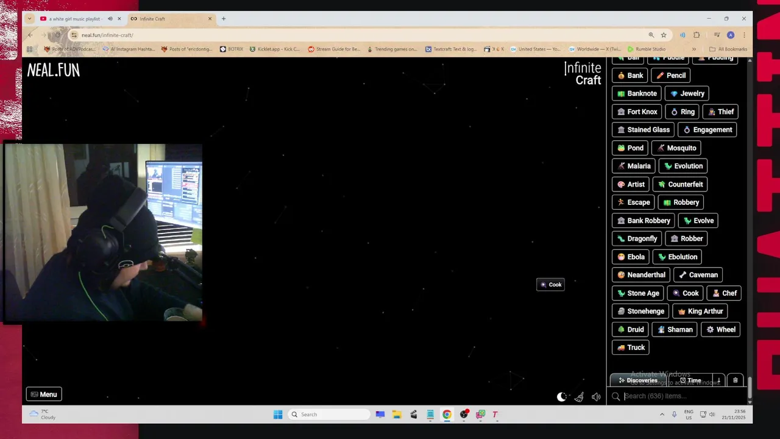The width and height of the screenshot is (780, 439).
Task: Click the Evolve element
Action: click(x=698, y=221)
